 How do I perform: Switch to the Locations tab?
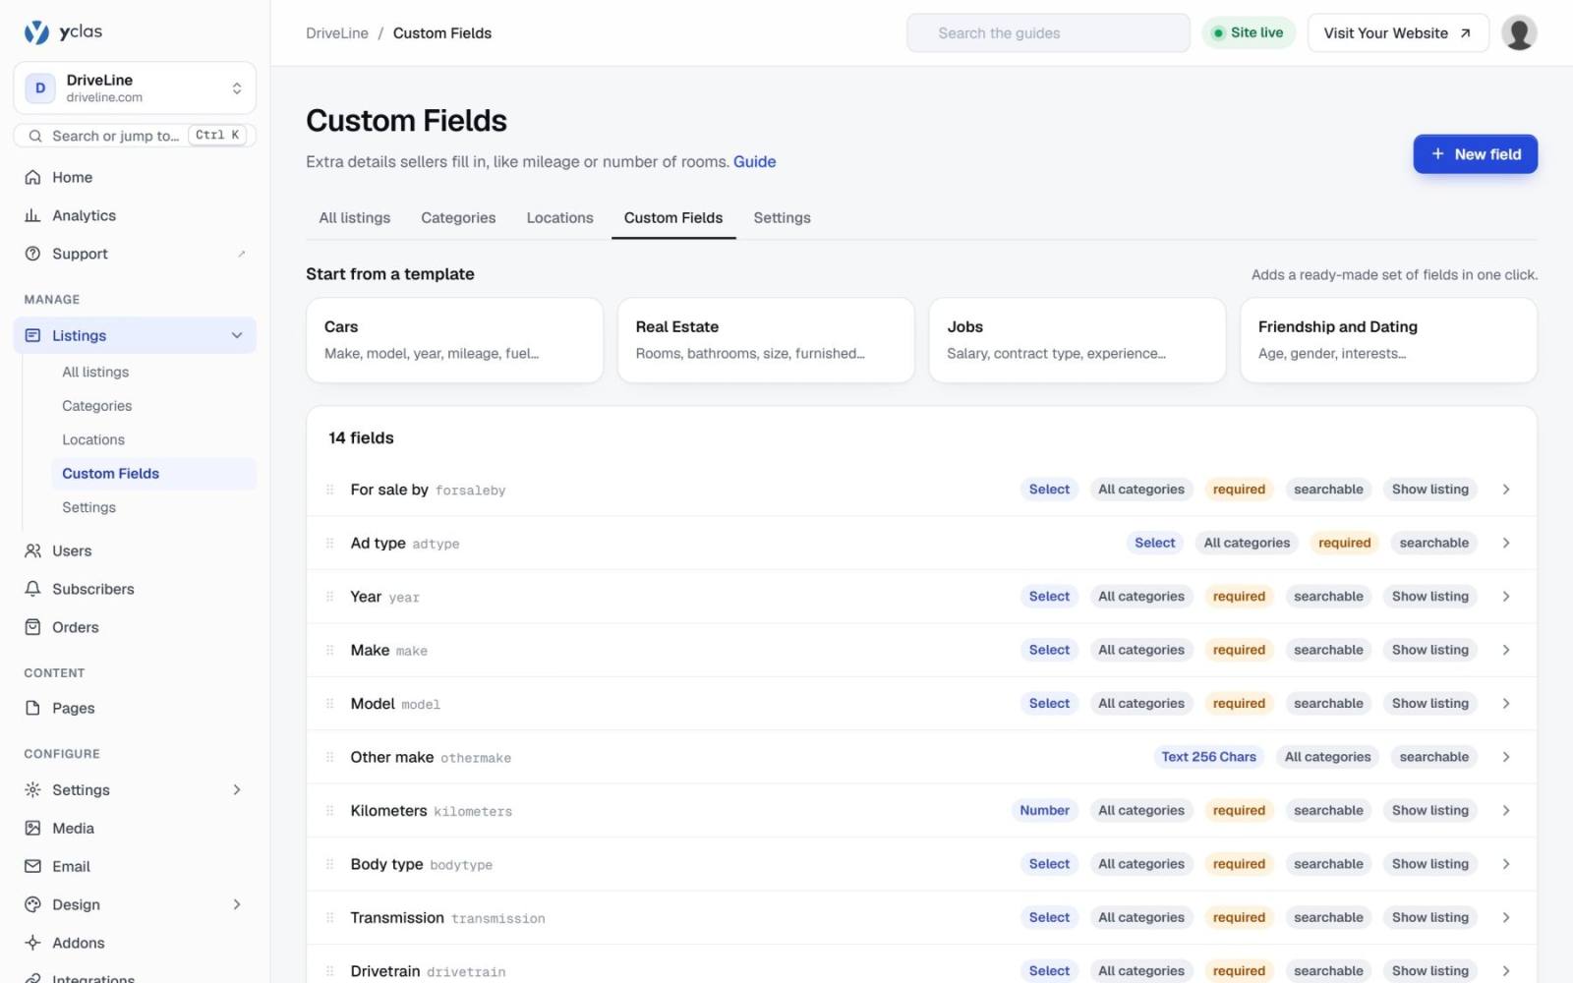point(559,218)
